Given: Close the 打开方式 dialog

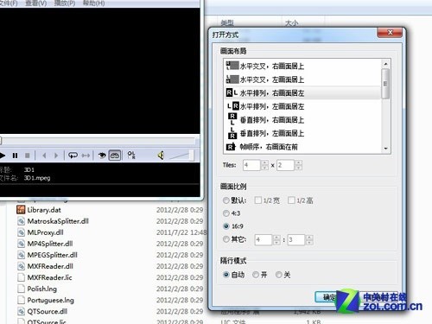Looking at the screenshot, I should tap(390, 33).
